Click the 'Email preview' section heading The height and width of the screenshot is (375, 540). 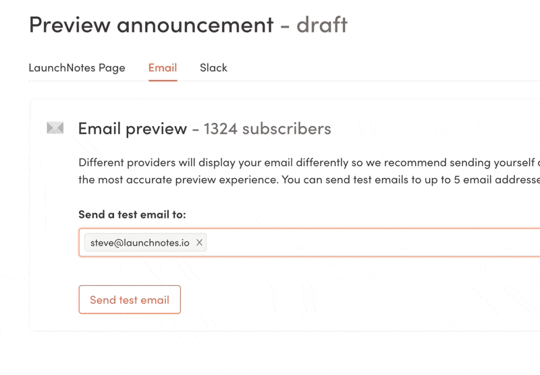(x=132, y=128)
